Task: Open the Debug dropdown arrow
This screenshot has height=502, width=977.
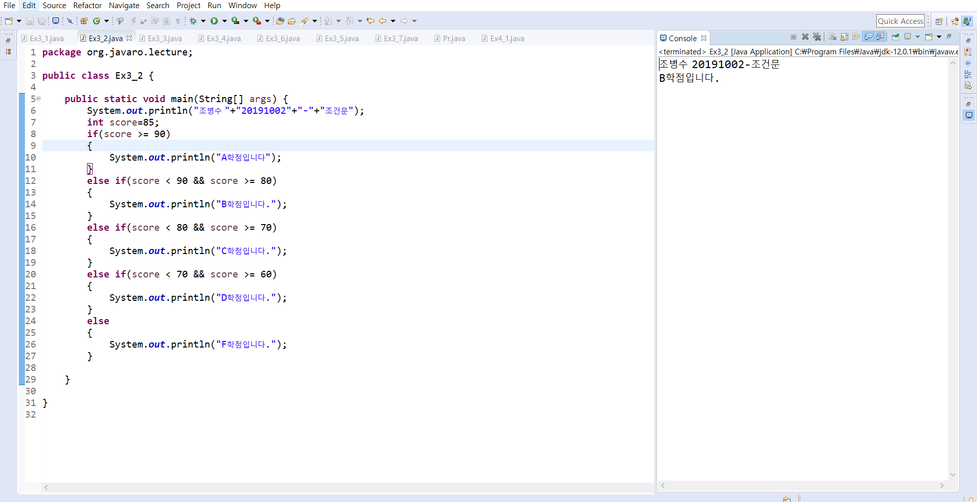Action: (x=203, y=21)
